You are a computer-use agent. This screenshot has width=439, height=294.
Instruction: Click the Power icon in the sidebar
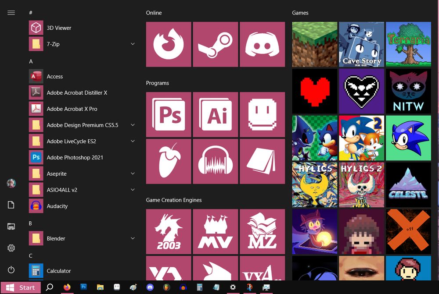click(11, 270)
